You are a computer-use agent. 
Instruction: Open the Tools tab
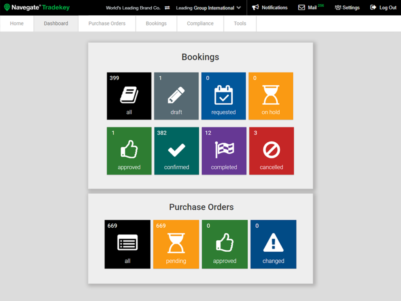[240, 24]
